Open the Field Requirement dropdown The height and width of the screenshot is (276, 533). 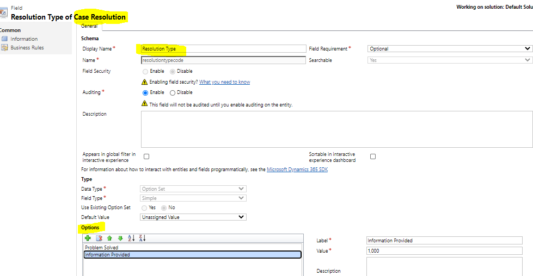450,49
